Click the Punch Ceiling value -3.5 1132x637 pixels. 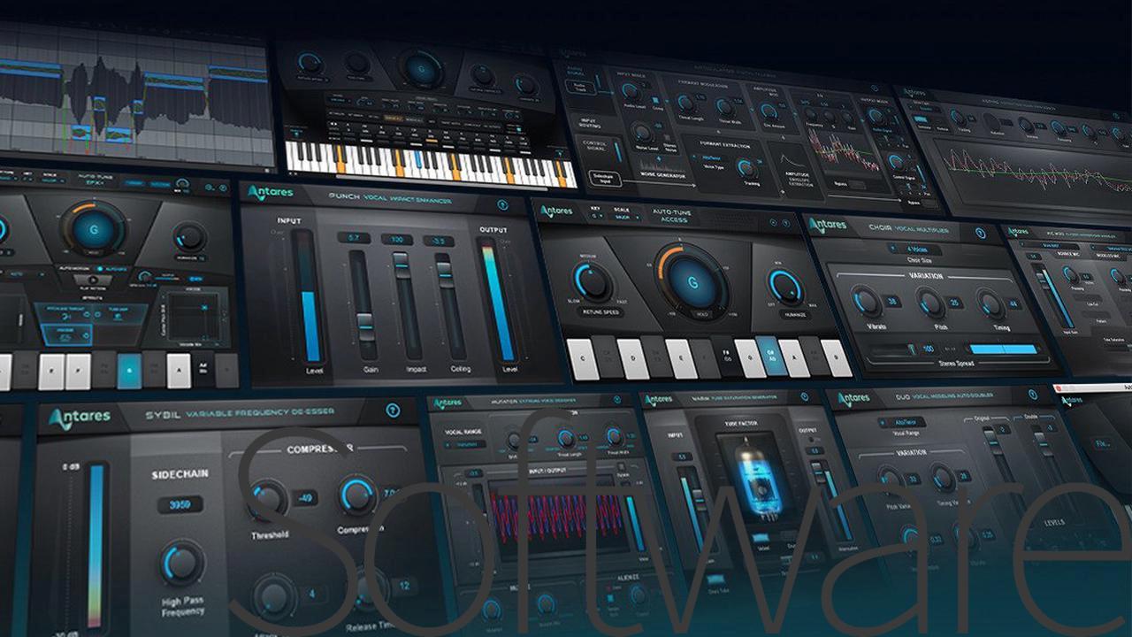pyautogui.click(x=438, y=241)
